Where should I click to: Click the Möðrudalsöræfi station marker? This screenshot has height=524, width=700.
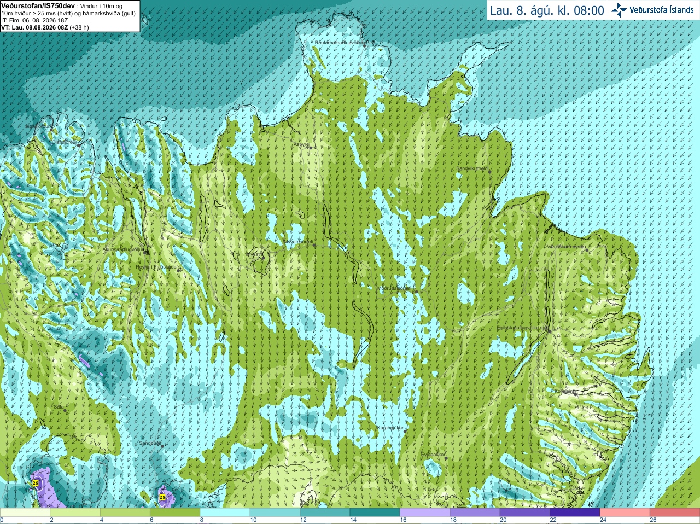click(x=416, y=292)
